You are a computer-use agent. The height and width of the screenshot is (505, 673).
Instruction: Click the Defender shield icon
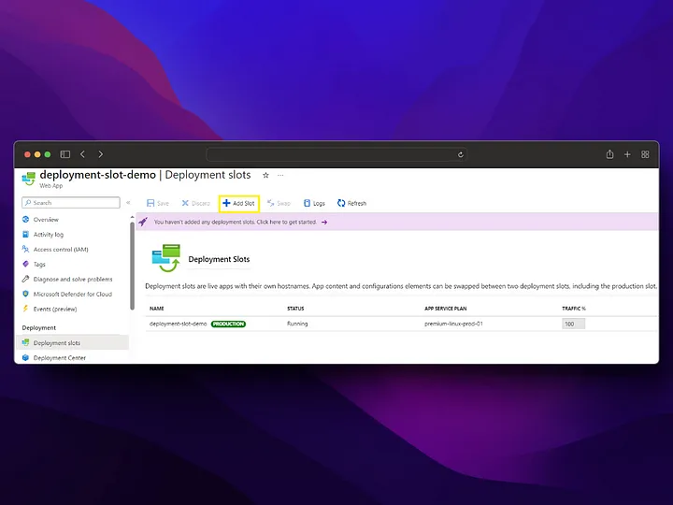tap(26, 295)
